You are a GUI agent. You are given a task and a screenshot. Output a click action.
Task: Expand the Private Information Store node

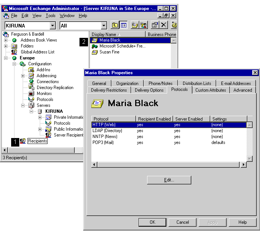[x=40, y=117]
